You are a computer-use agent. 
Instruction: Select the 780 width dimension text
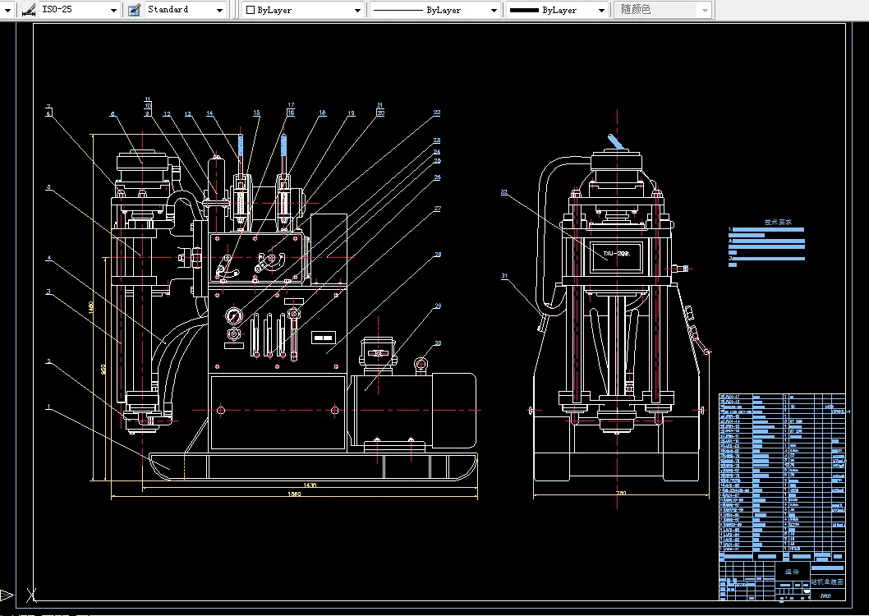click(x=621, y=493)
